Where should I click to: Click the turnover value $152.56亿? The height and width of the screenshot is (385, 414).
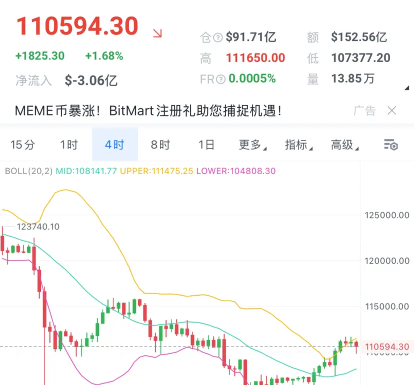click(359, 37)
